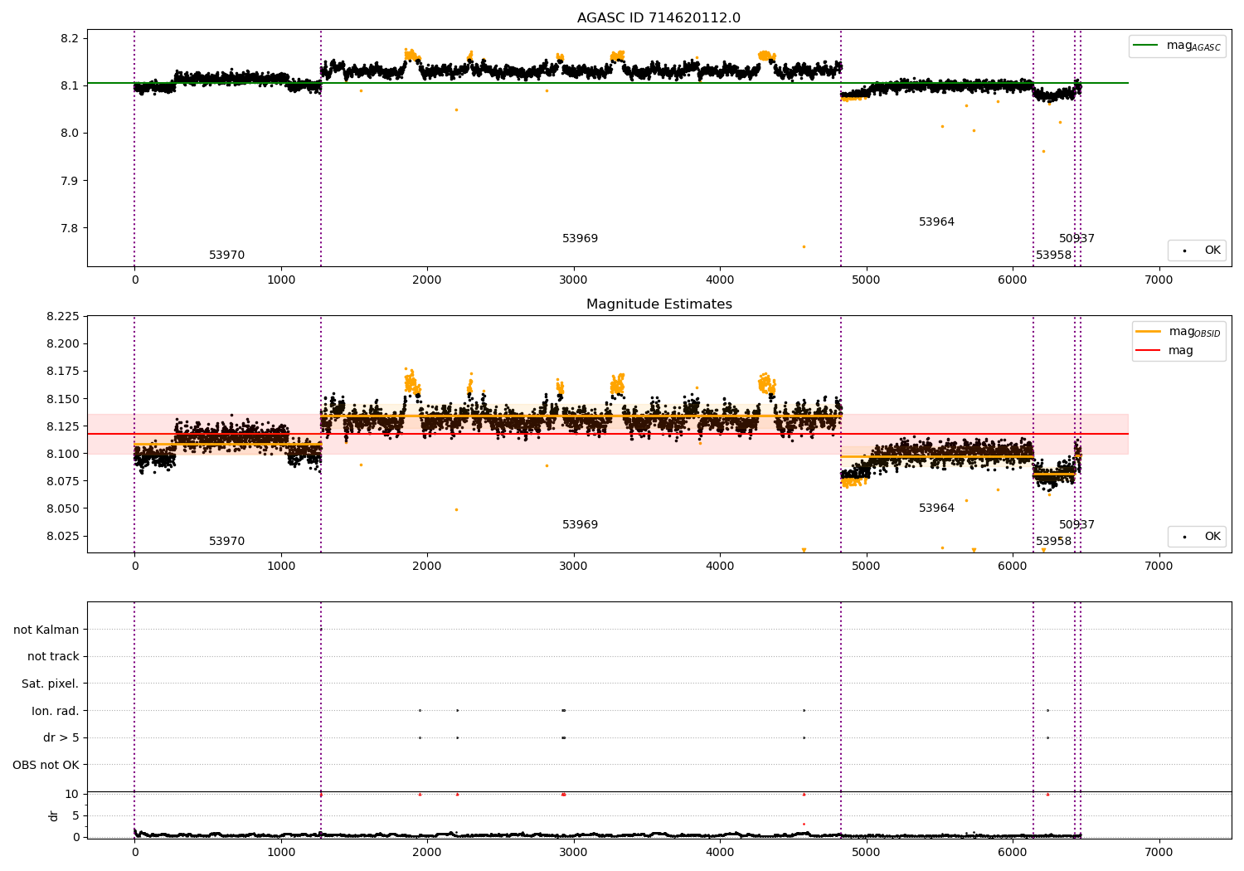Click the 3000 x-axis tick in the Magnitude Estimates plot
This screenshot has width=1244, height=871.
coord(573,566)
